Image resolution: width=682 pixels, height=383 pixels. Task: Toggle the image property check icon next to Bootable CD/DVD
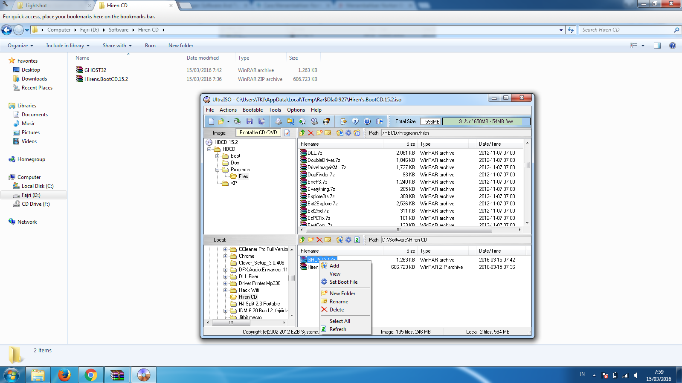click(287, 133)
